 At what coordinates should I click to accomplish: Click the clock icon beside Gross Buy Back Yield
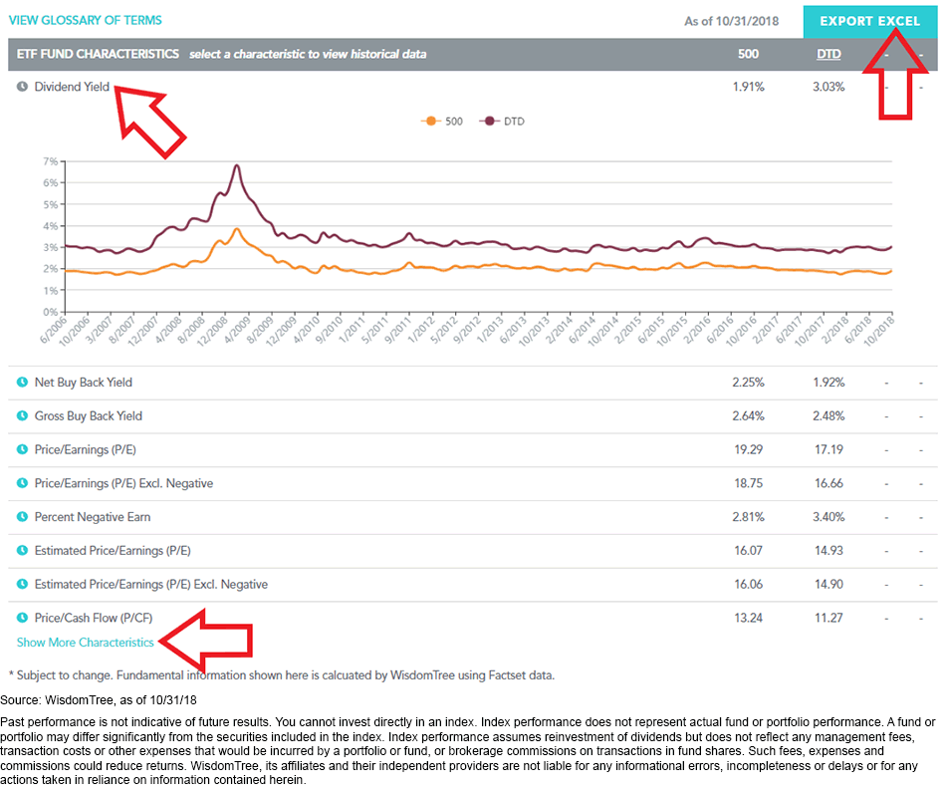[x=22, y=416]
